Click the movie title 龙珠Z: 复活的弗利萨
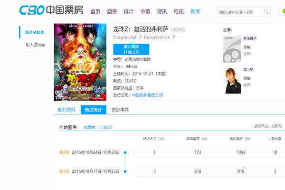Viewport: 285px width, 190px height. click(141, 29)
